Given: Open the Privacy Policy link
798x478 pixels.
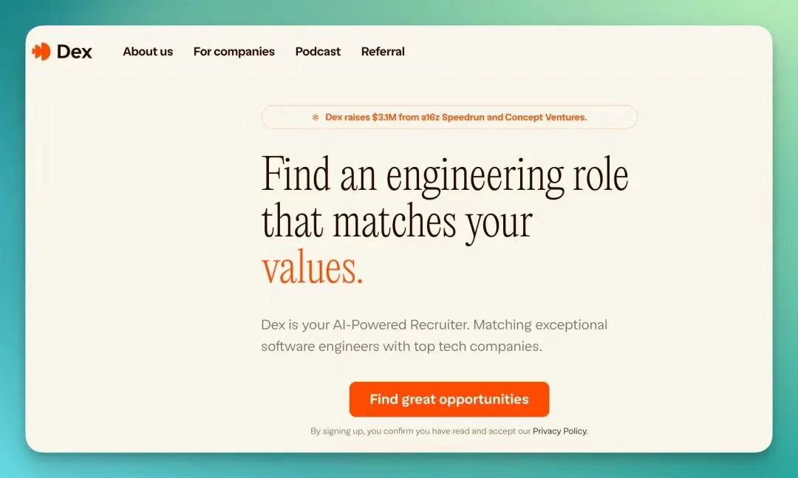Looking at the screenshot, I should 559,431.
